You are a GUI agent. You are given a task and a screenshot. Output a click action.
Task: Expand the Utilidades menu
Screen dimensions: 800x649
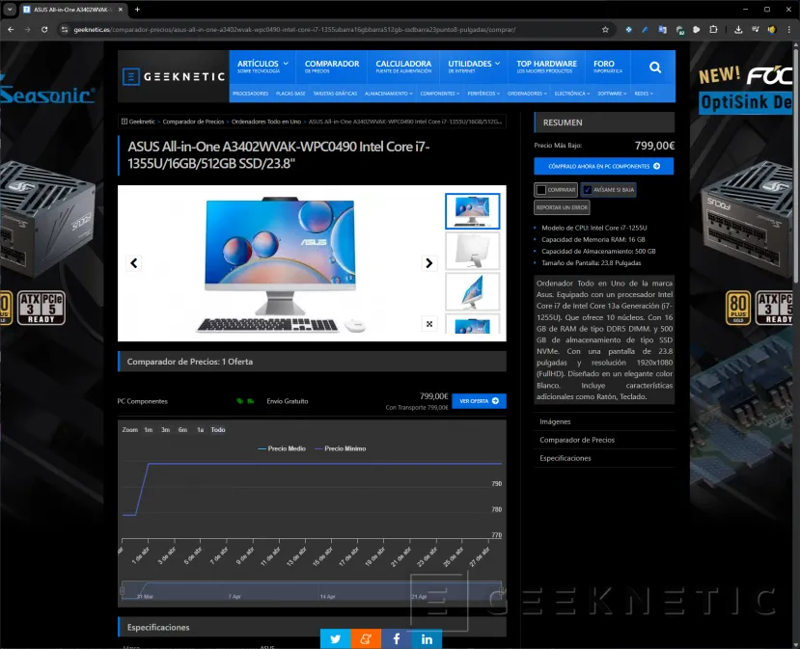click(x=474, y=67)
